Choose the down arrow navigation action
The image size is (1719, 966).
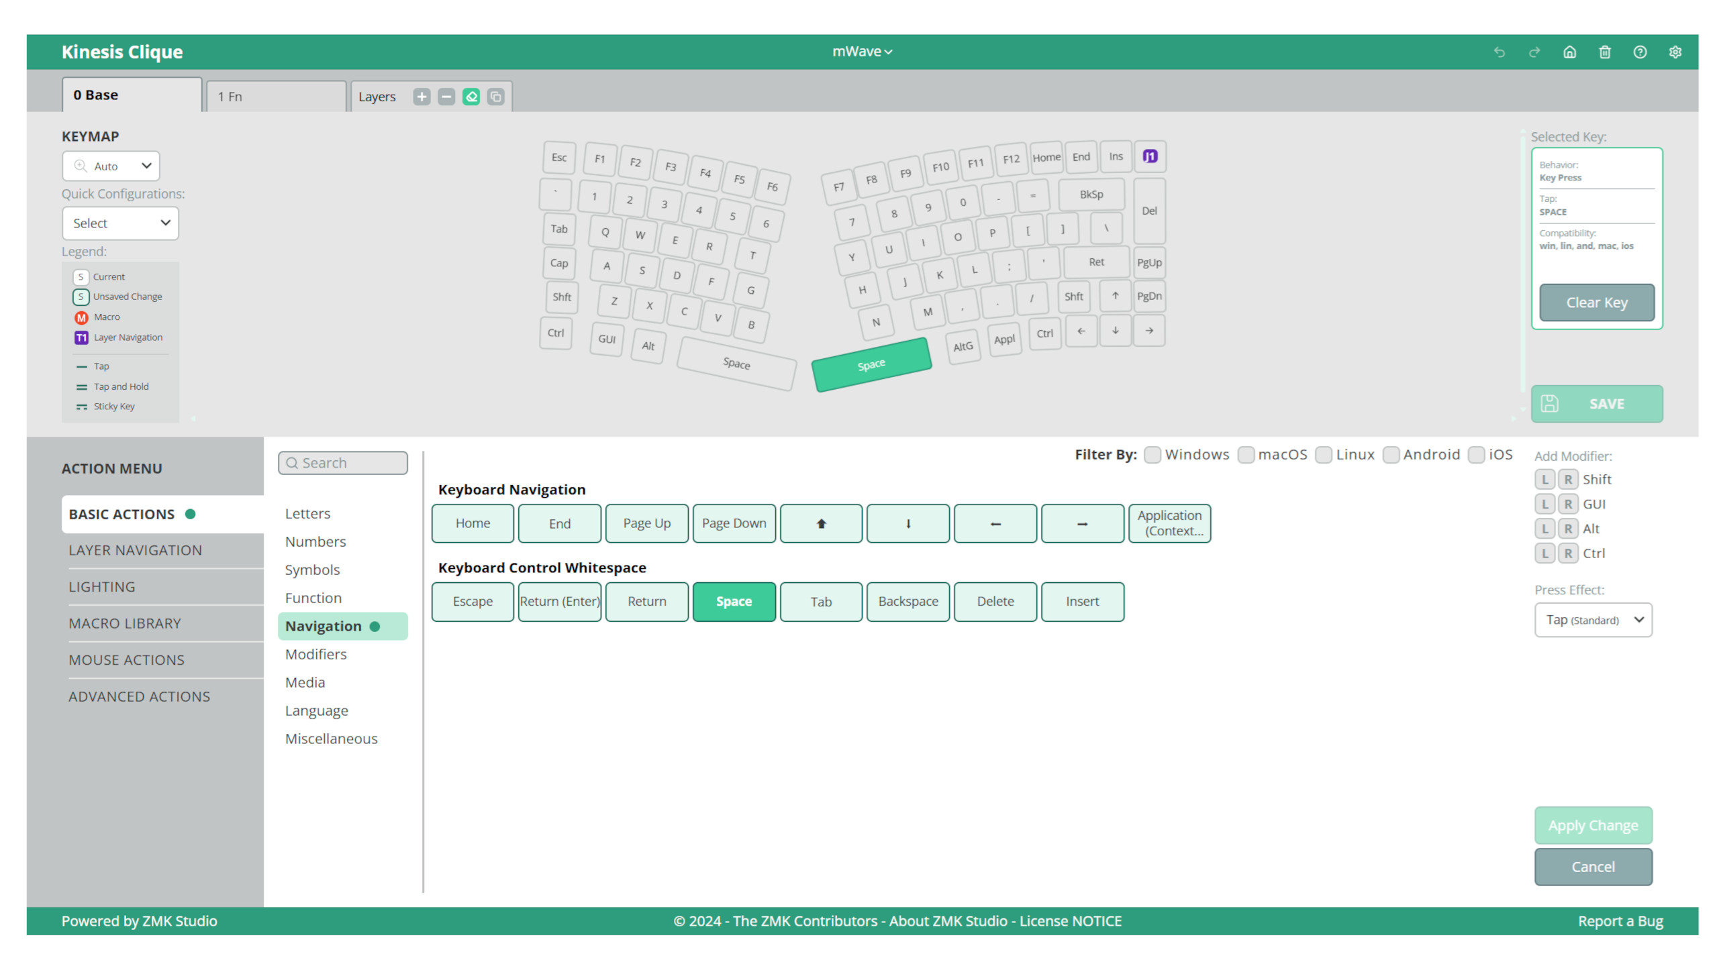[907, 523]
